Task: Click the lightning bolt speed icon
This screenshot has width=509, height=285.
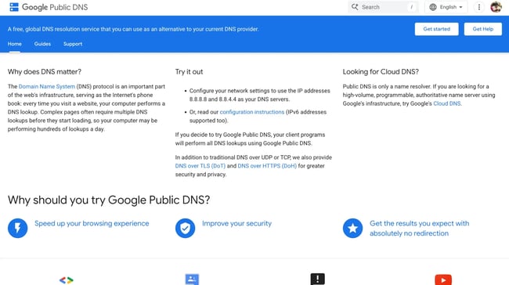Action: click(18, 228)
